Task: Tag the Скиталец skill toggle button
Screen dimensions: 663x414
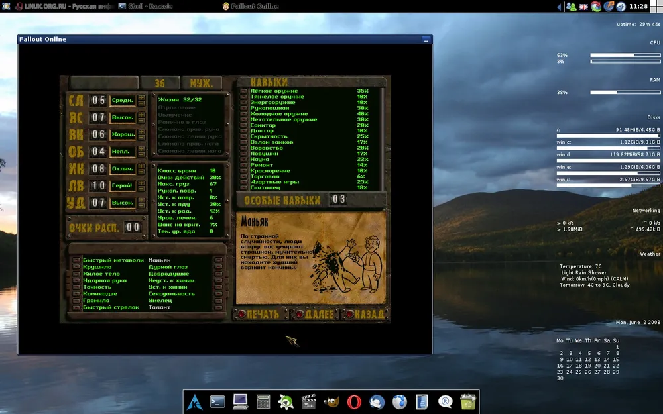Action: [243, 187]
